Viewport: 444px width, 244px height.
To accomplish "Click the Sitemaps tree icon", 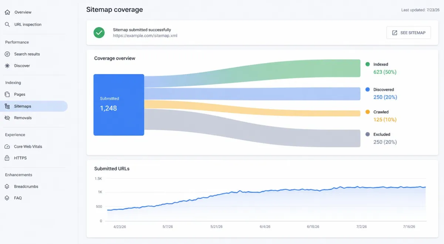I will 7,106.
